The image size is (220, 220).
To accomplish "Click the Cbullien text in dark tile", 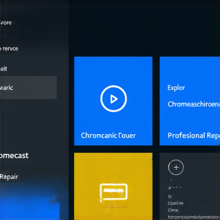I will tap(175, 203).
